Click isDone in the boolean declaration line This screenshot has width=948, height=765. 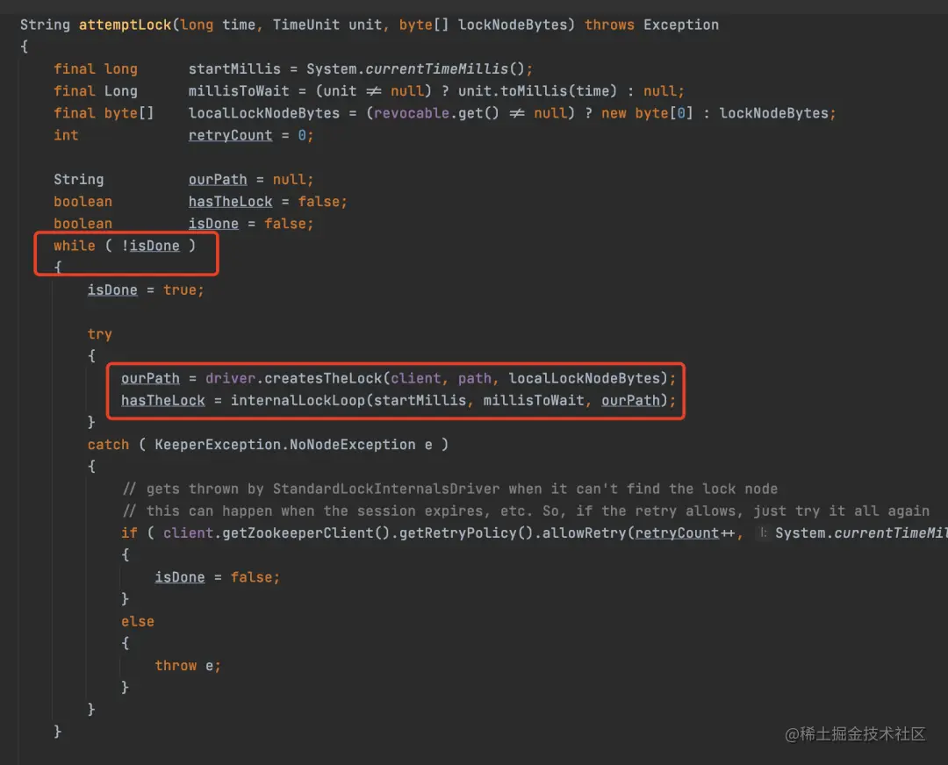point(213,224)
